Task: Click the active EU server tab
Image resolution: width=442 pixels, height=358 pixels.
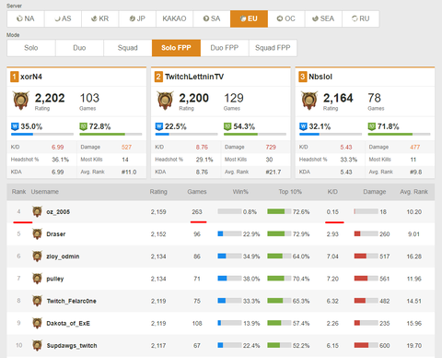Action: (249, 18)
